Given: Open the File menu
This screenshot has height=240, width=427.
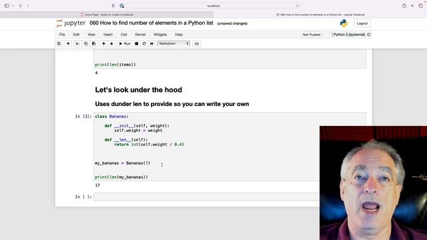Looking at the screenshot, I should click(x=62, y=35).
